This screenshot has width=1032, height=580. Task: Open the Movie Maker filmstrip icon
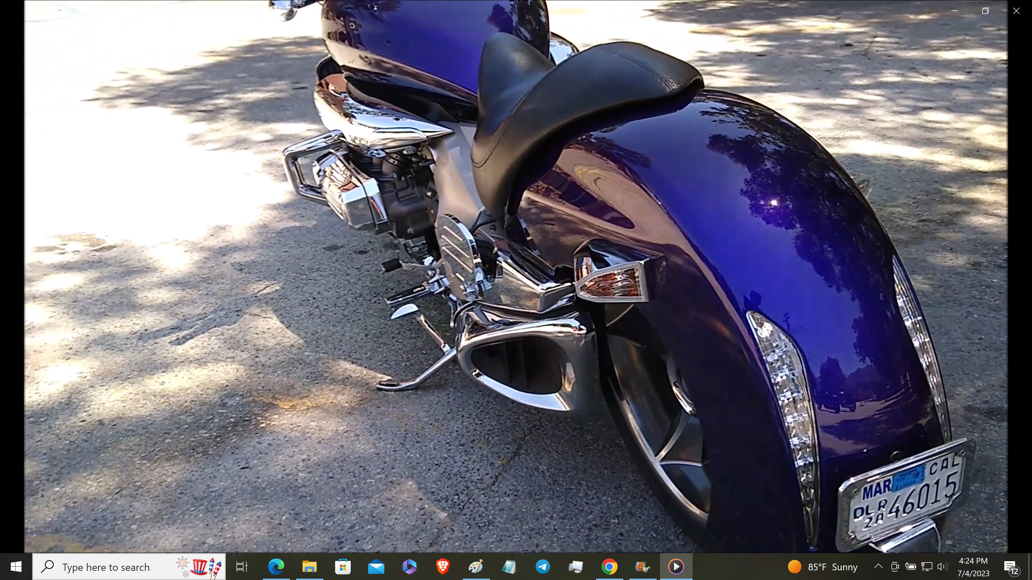[x=642, y=567]
